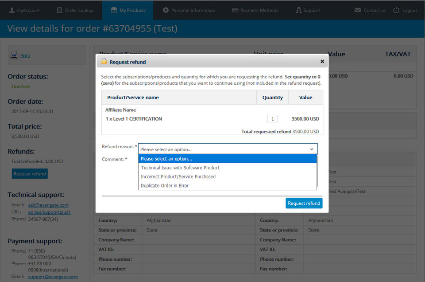
Task: Click the myAccount user icon
Action: (x=12, y=10)
